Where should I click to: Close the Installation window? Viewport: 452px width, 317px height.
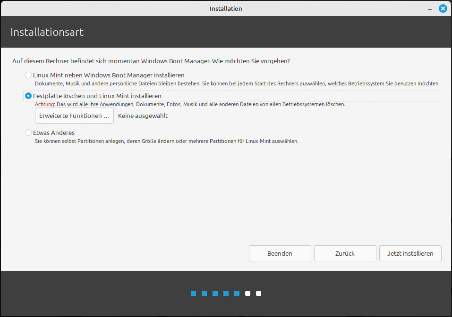click(x=443, y=8)
